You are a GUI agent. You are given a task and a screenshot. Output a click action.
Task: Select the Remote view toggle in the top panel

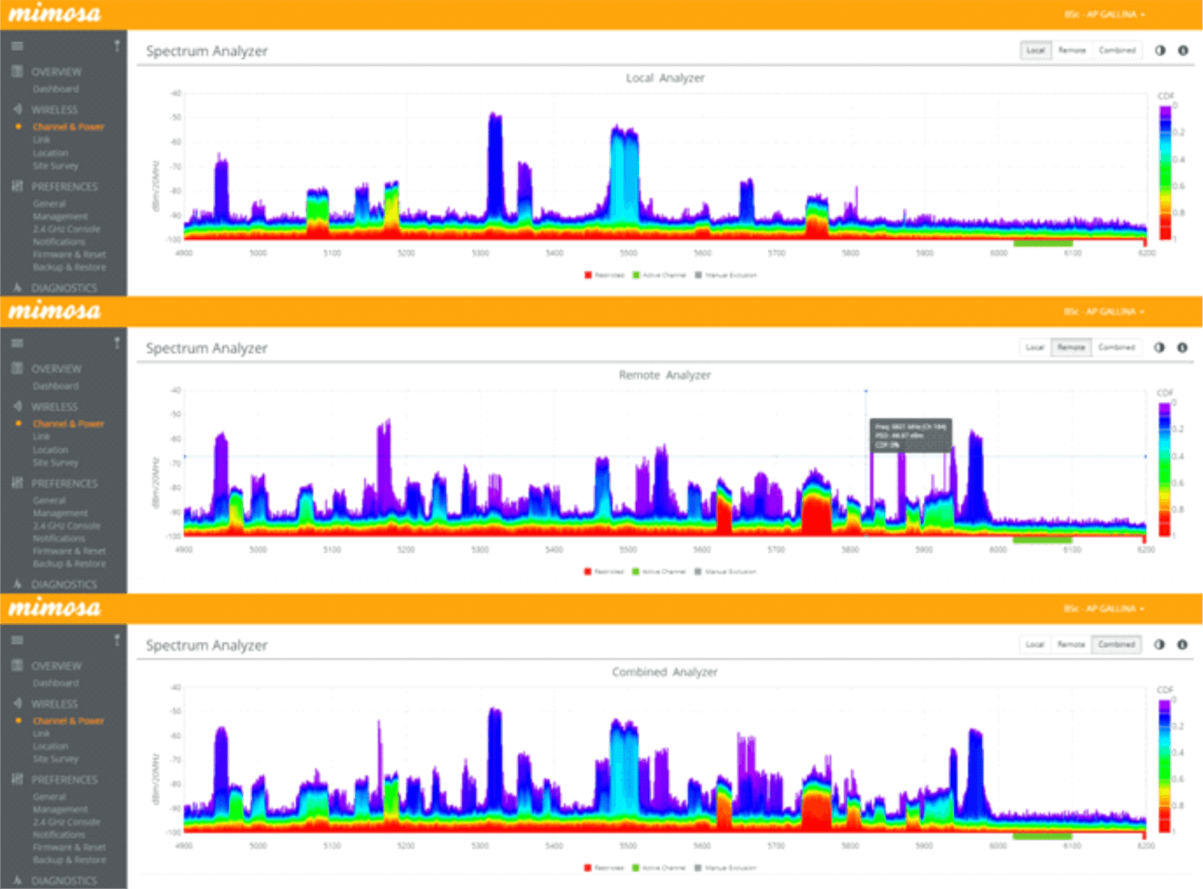[1071, 50]
